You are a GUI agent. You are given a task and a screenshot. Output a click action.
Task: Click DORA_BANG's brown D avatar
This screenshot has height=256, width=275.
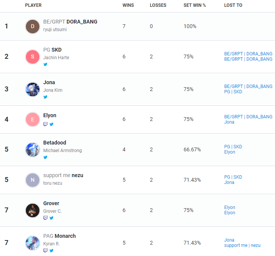(x=33, y=27)
